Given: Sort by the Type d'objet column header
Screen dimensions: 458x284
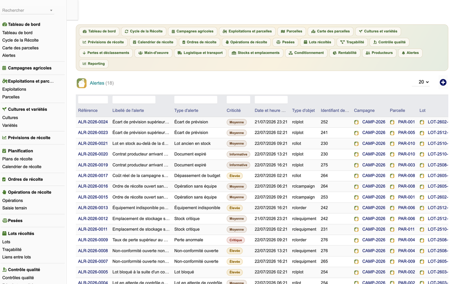Looking at the screenshot, I should [303, 110].
